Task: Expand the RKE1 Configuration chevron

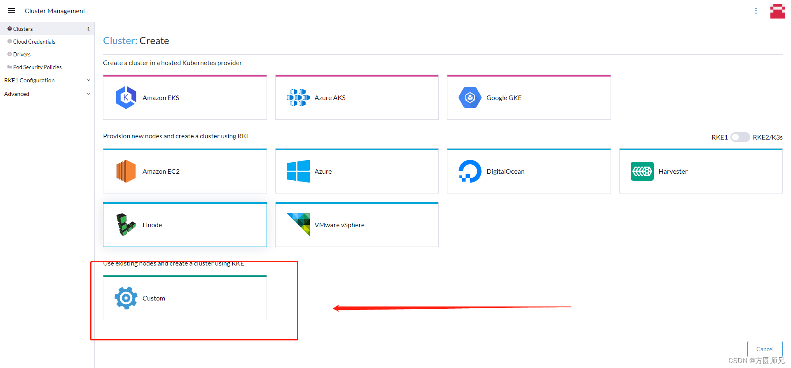Action: pos(89,80)
